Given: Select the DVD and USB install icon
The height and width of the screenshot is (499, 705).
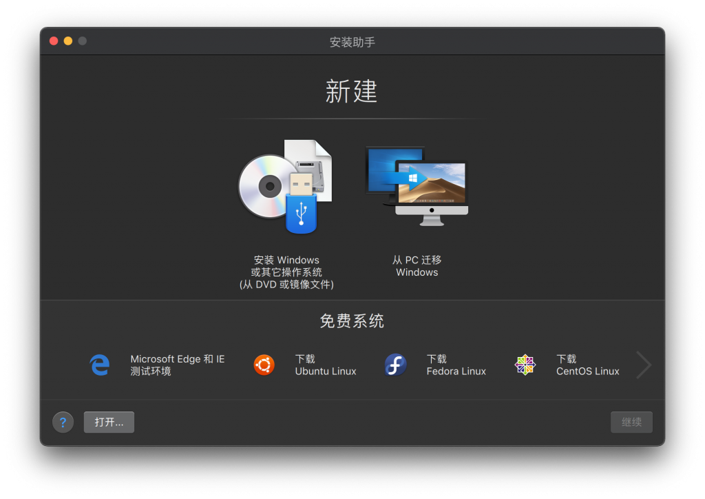Looking at the screenshot, I should [x=285, y=187].
